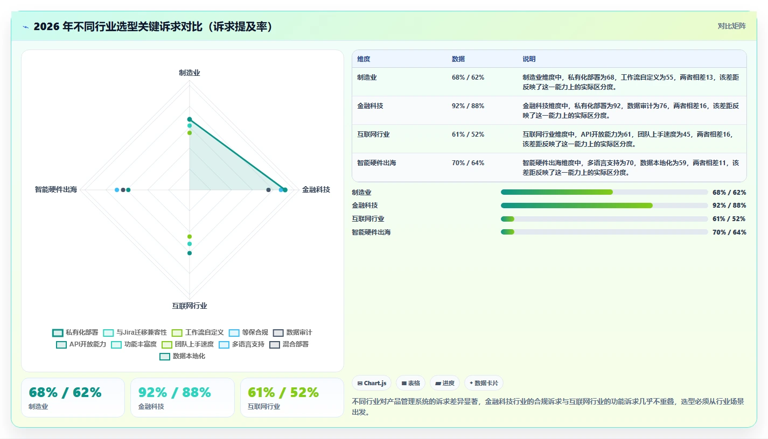Viewport: 768px width, 439px height.
Task: Click the 68% / 62% value in the table
Action: click(x=468, y=77)
